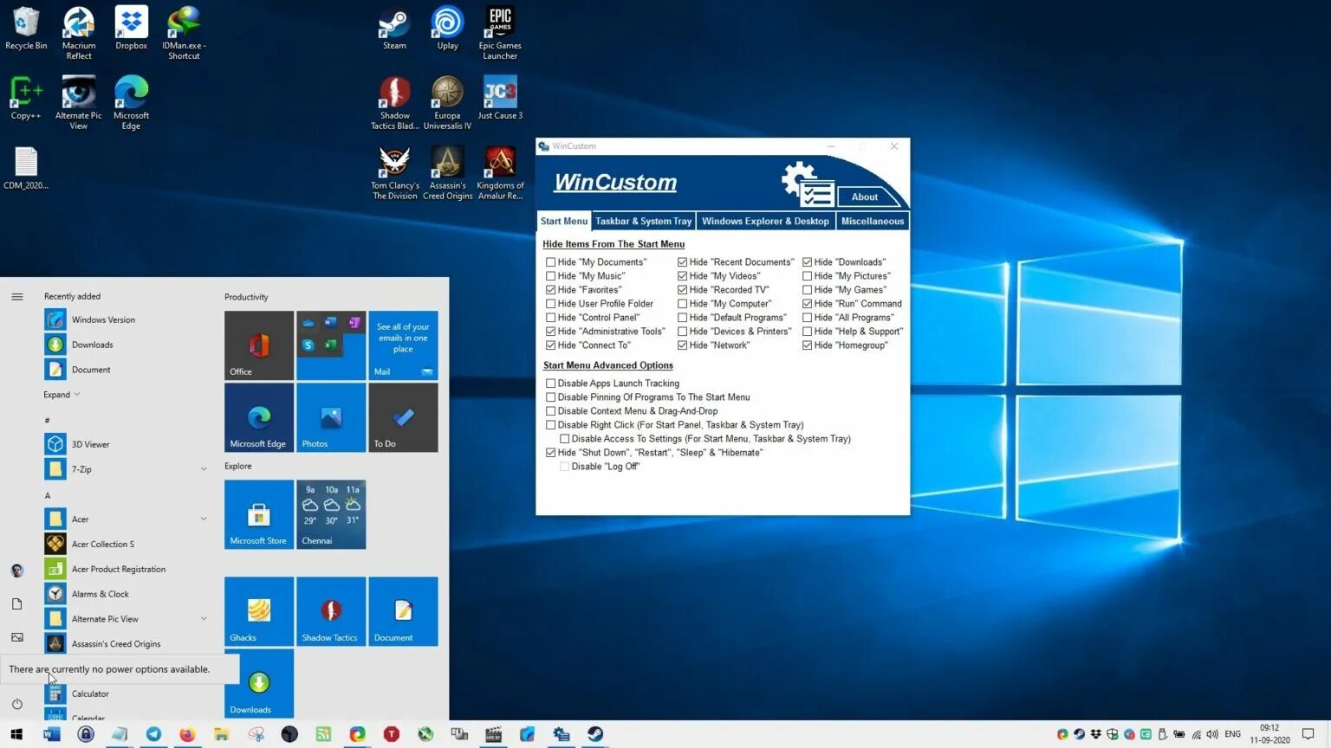Open the Chennai weather tile
The image size is (1331, 748).
[x=331, y=514]
